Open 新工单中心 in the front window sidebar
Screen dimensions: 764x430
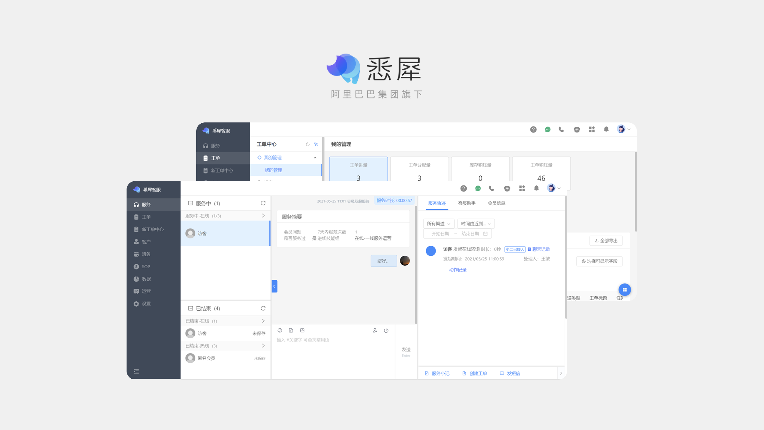point(153,229)
